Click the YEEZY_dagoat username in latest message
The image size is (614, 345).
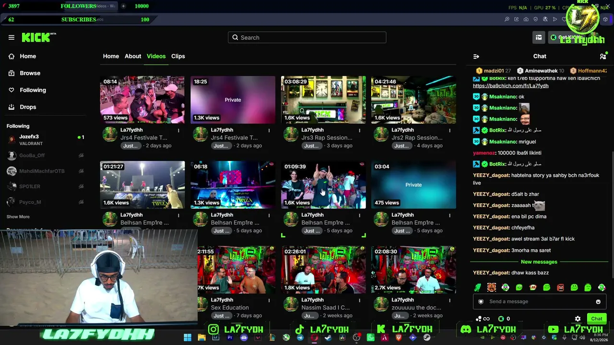(491, 273)
